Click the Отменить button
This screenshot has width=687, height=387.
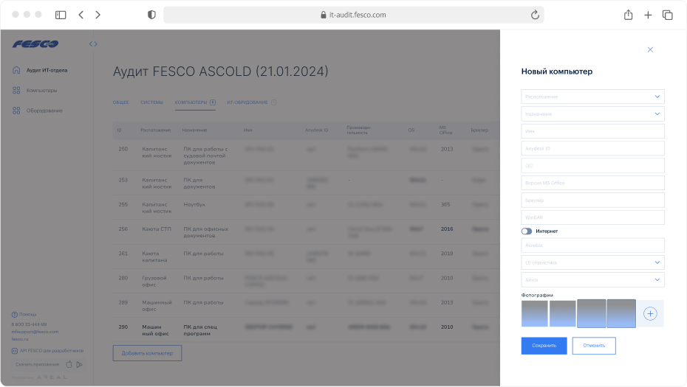click(x=593, y=346)
